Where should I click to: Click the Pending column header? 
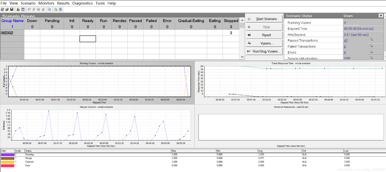coord(52,21)
